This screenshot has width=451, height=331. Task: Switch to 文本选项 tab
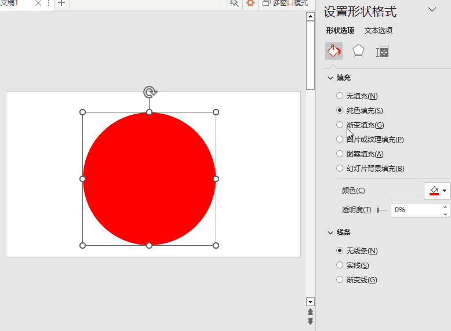378,31
